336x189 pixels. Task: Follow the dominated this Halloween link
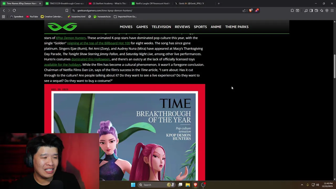(91, 59)
